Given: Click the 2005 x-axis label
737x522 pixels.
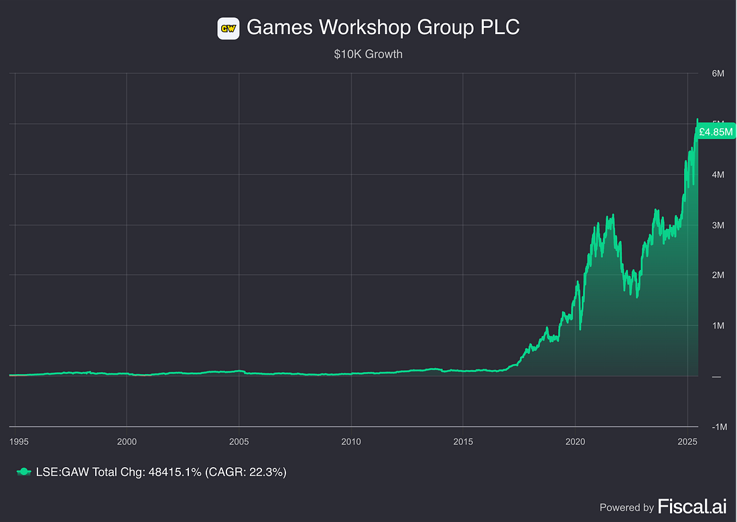Looking at the screenshot, I should click(x=239, y=442).
